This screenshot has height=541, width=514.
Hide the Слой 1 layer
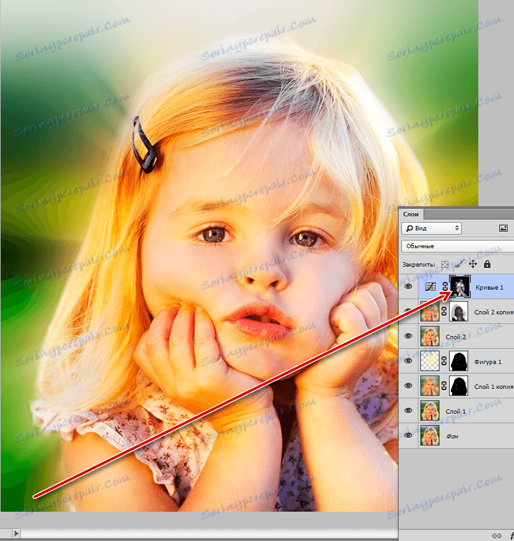click(x=408, y=411)
